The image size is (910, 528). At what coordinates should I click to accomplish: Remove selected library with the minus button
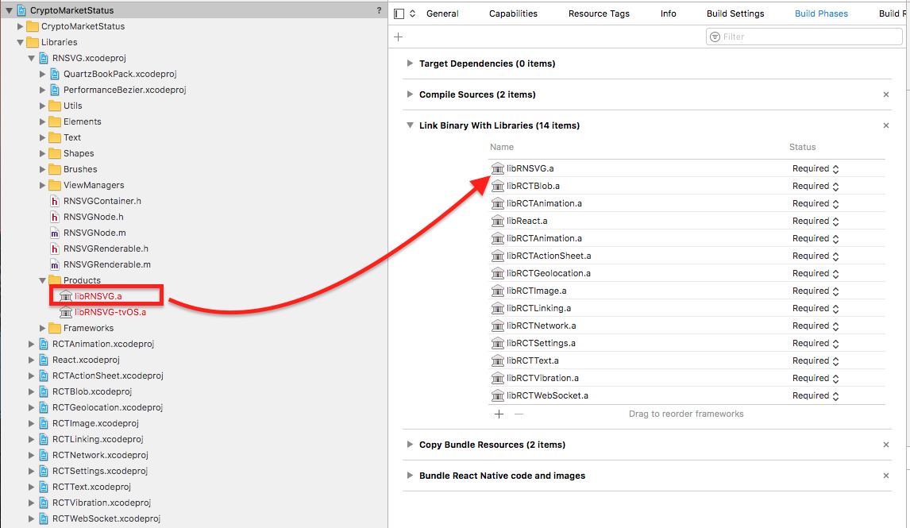coord(519,414)
